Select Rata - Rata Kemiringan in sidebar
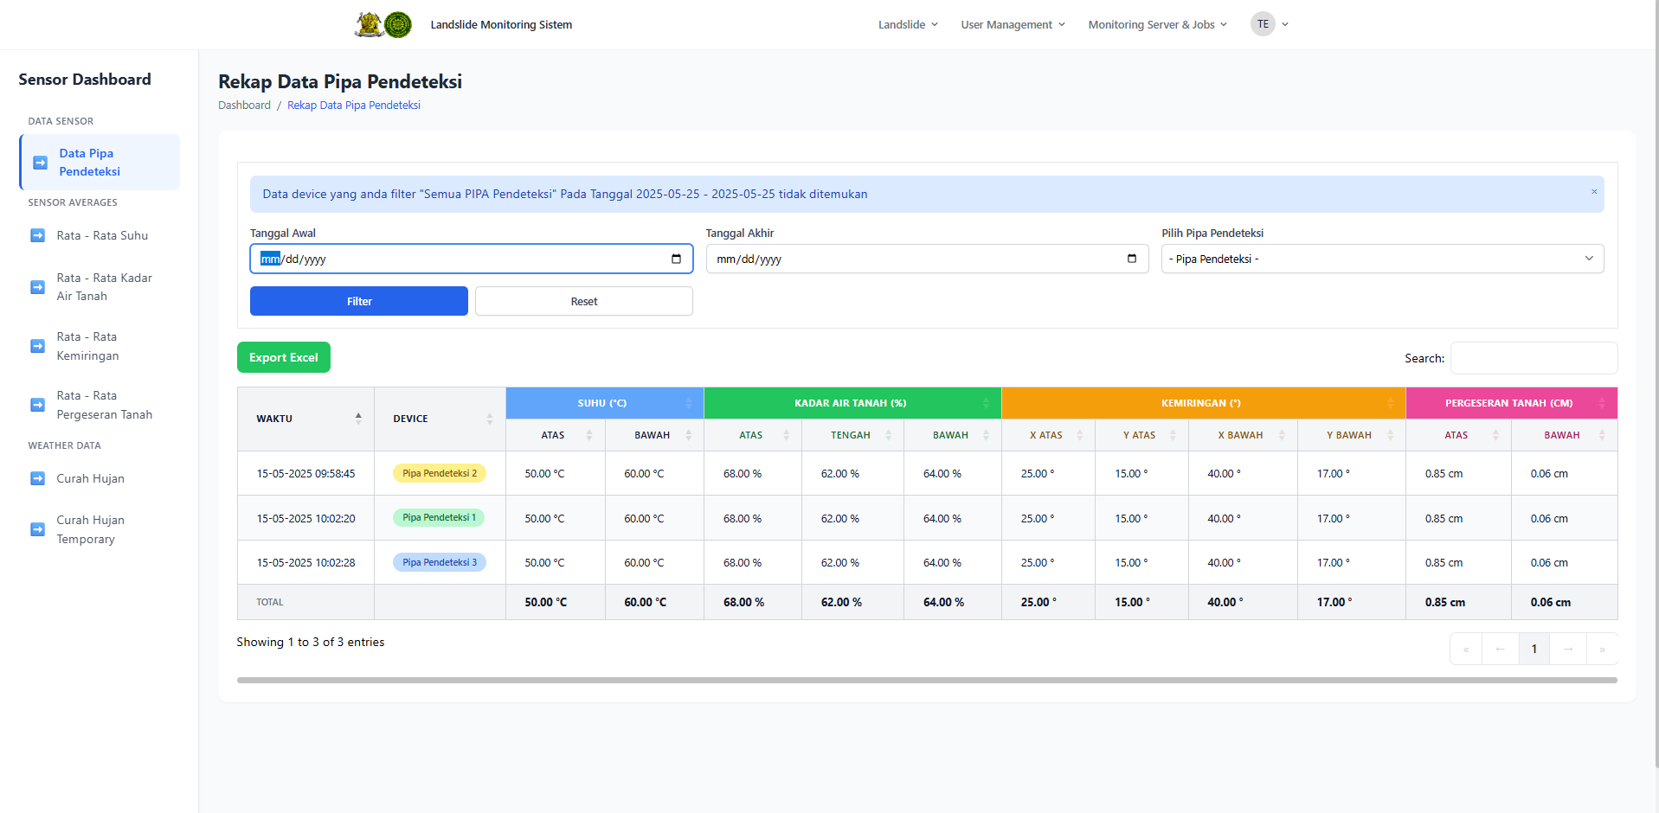The image size is (1659, 813). 87,346
